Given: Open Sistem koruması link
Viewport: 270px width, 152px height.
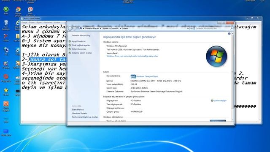Looking at the screenshot, I should click(79, 49).
